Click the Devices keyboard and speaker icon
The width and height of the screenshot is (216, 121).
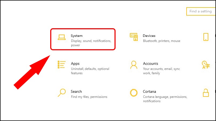point(134,37)
